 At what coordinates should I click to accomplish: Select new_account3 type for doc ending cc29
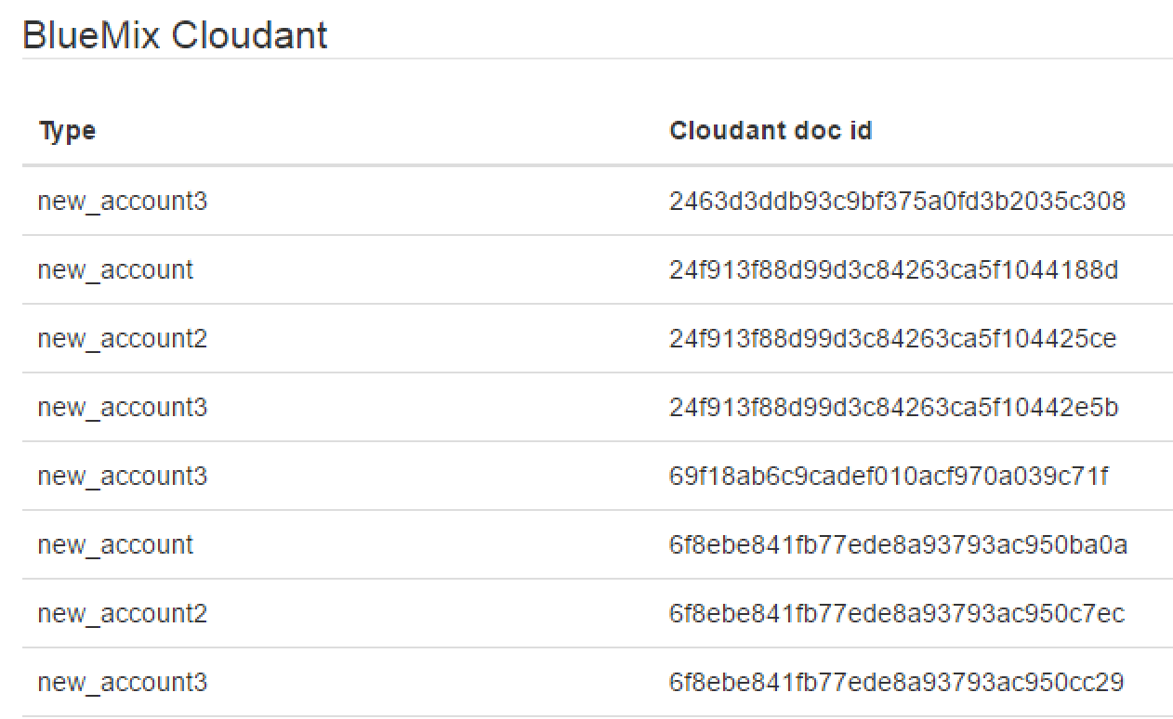(123, 682)
